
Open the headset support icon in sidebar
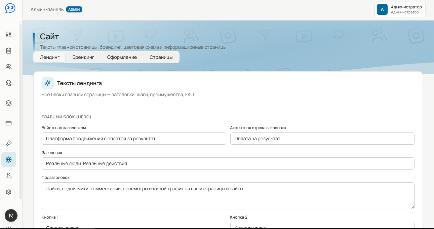tap(9, 83)
